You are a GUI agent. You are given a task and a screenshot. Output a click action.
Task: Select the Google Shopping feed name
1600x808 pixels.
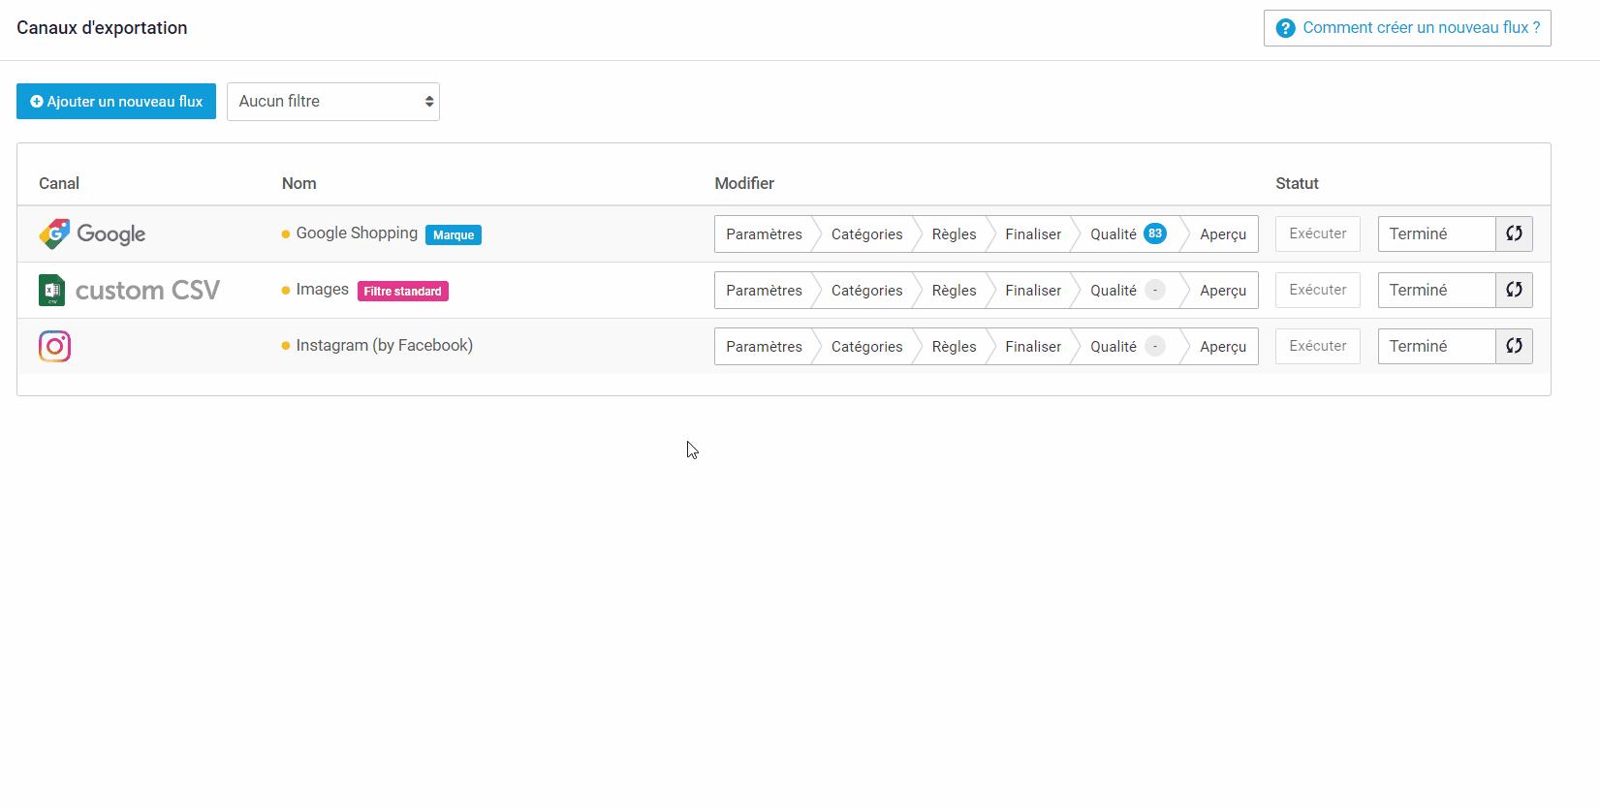pos(357,233)
